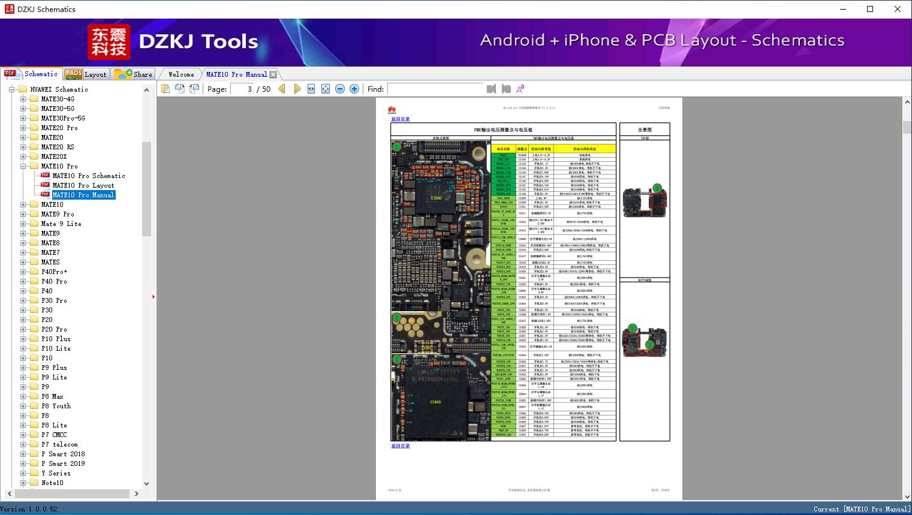The width and height of the screenshot is (912, 515).
Task: Open MATE10 Pro Schematic PDF
Action: pos(88,176)
